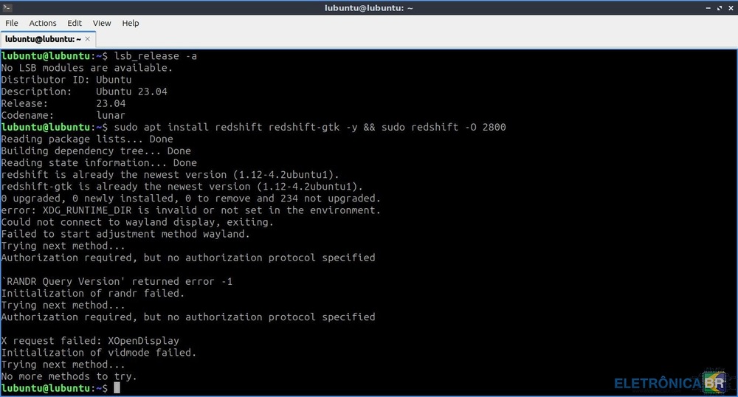Screen dimensions: 738x397
Task: Click the terminal app icon in title bar
Action: point(7,7)
